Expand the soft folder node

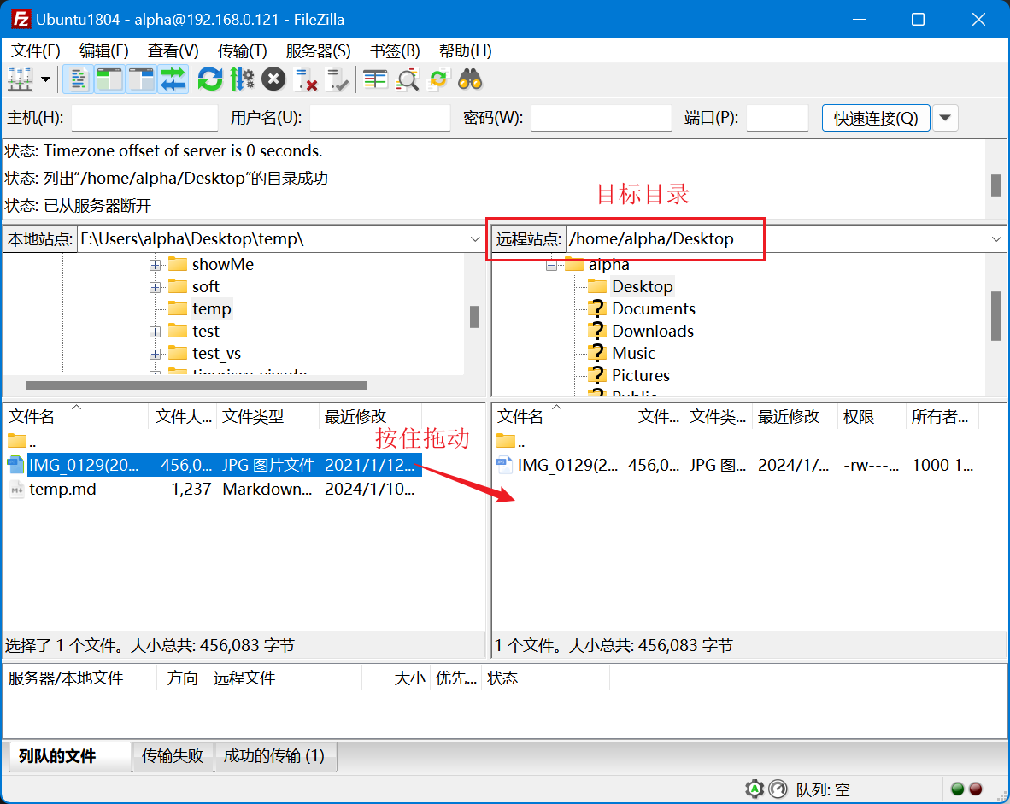(155, 287)
